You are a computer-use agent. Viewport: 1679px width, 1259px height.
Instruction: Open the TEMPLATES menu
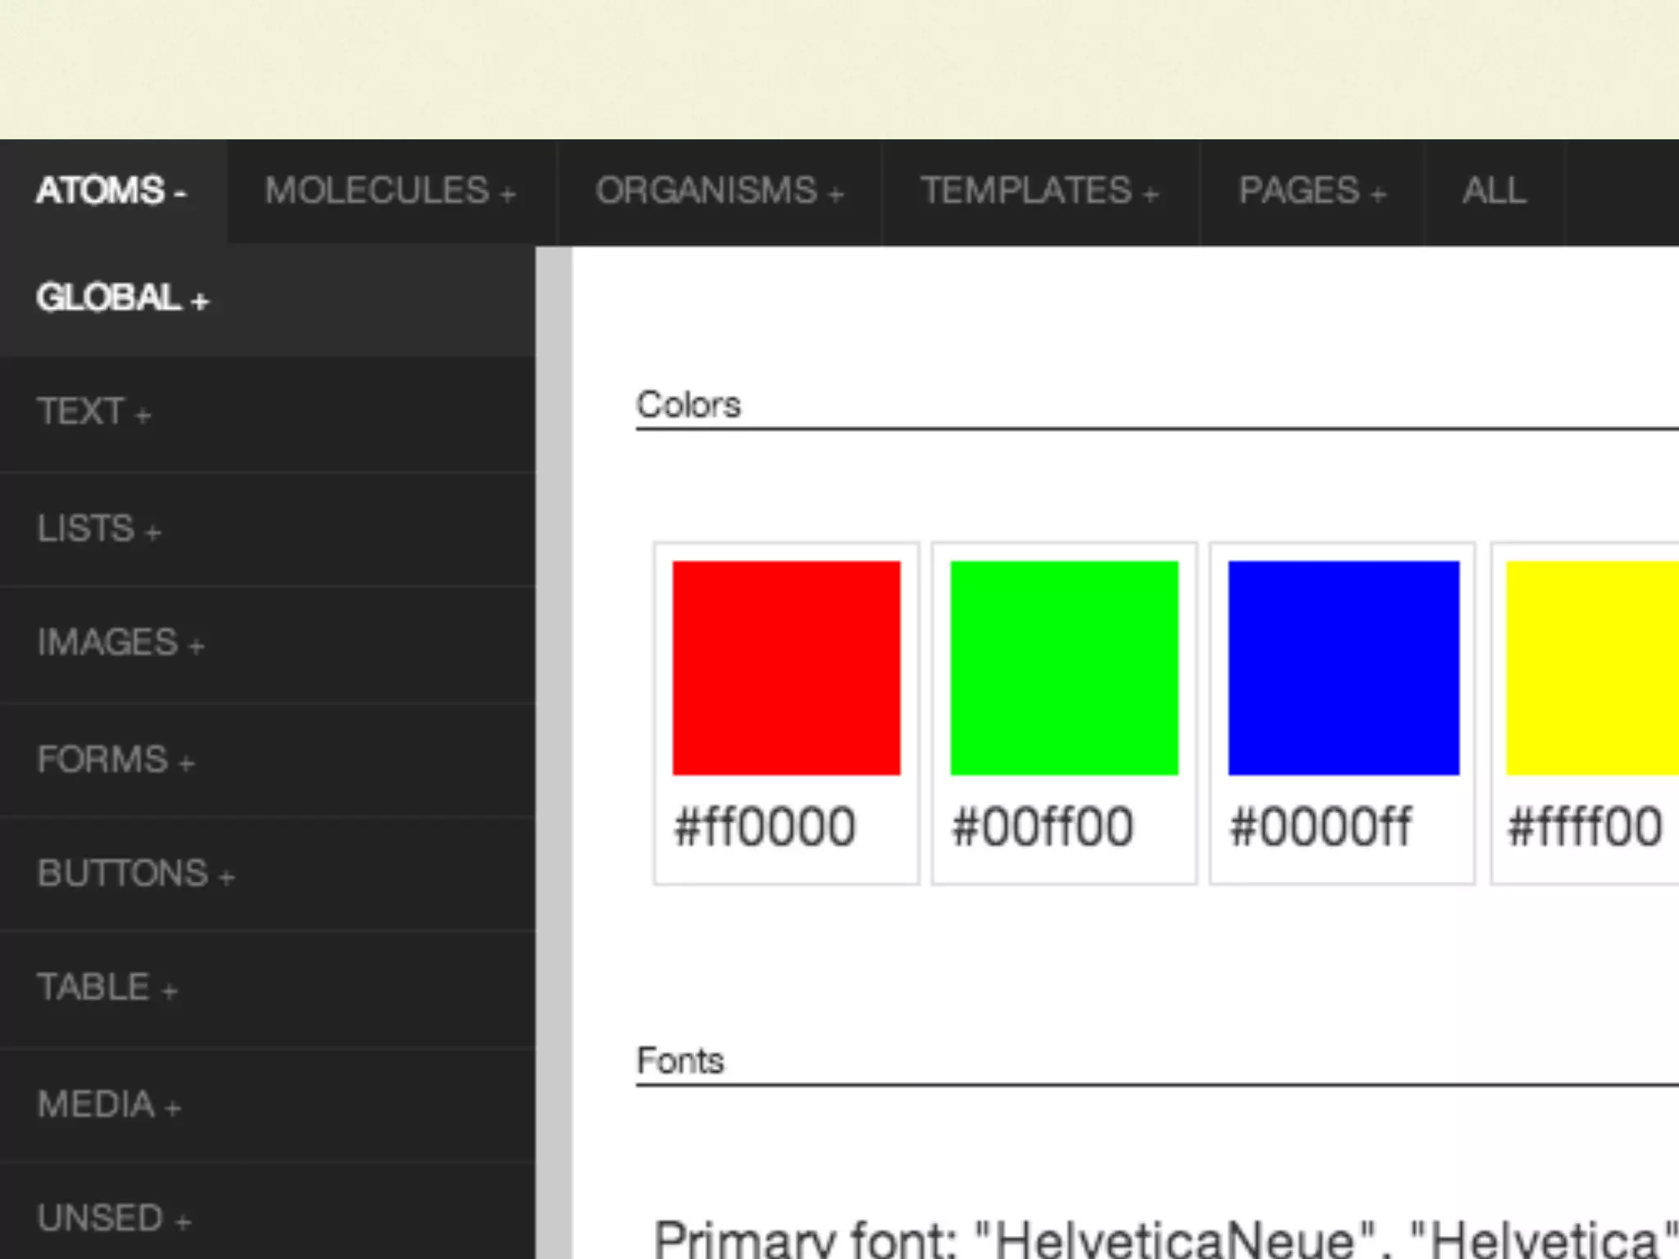tap(1039, 192)
